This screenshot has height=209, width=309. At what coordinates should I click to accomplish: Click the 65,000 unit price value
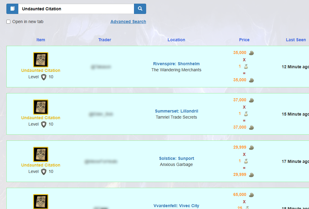[240, 194]
